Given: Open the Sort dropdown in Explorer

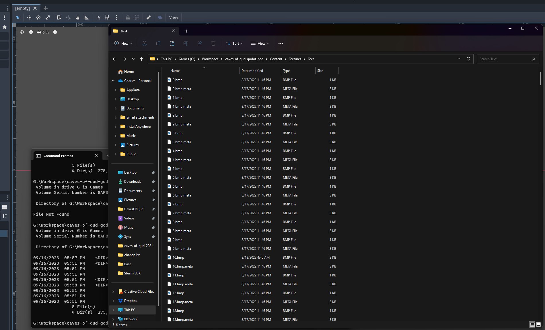Looking at the screenshot, I should 234,43.
